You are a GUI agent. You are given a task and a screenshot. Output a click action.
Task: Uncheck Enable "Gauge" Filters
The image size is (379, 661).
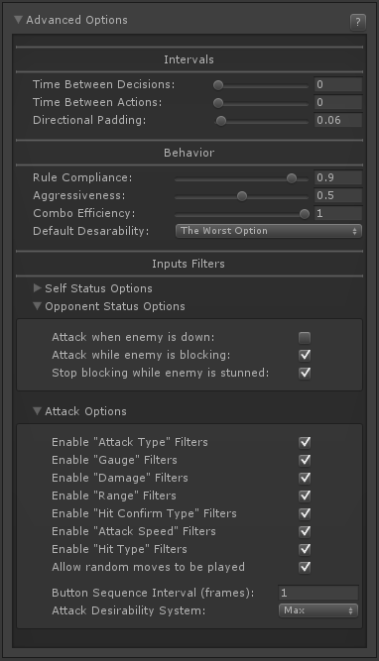click(305, 460)
